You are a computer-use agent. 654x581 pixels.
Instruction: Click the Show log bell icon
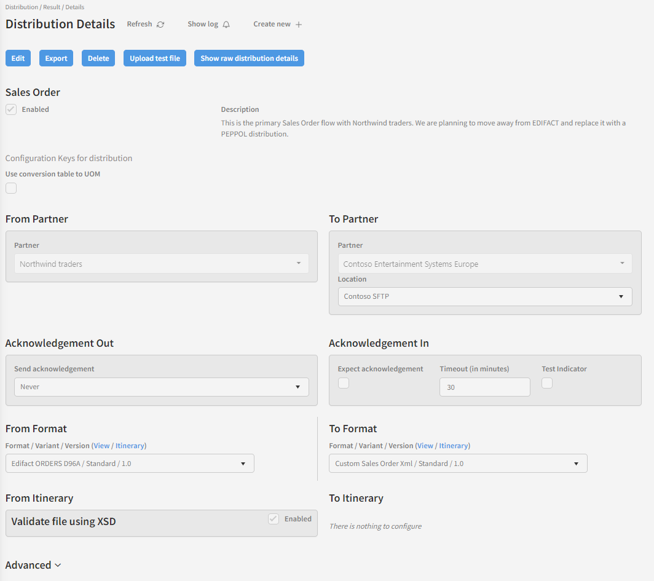(226, 25)
